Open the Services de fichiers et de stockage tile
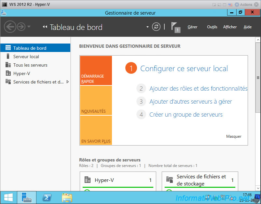261x204 pixels. click(200, 181)
